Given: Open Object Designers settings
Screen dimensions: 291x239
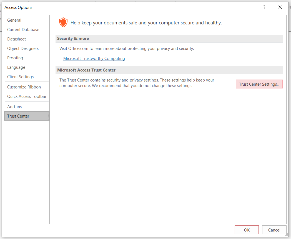Looking at the screenshot, I should pos(23,49).
